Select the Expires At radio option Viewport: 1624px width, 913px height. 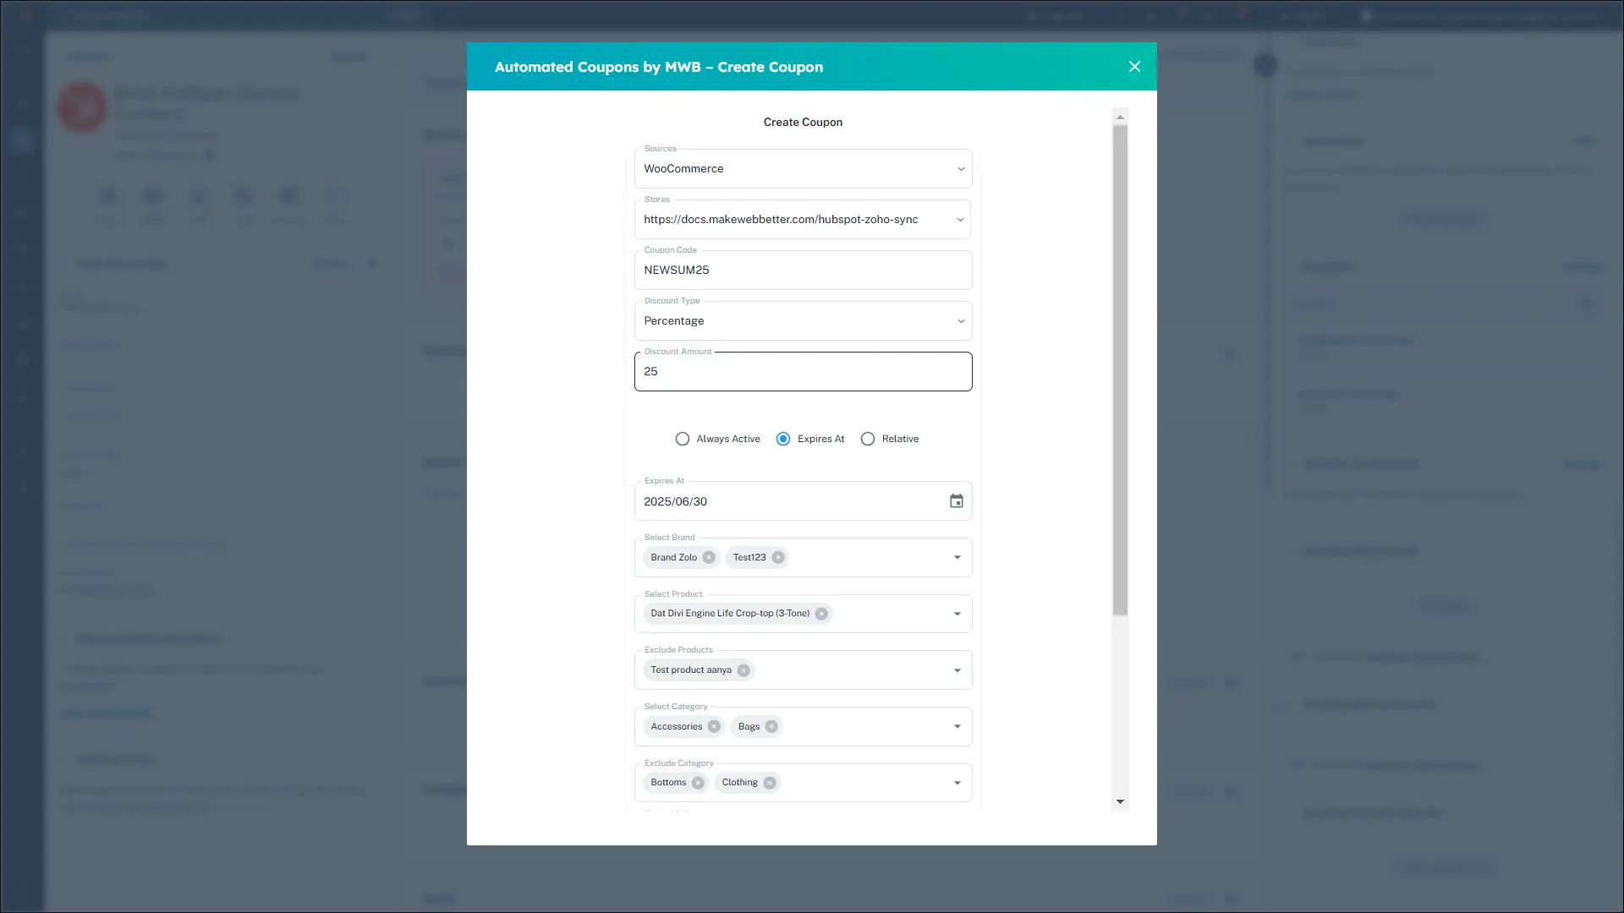tap(783, 439)
